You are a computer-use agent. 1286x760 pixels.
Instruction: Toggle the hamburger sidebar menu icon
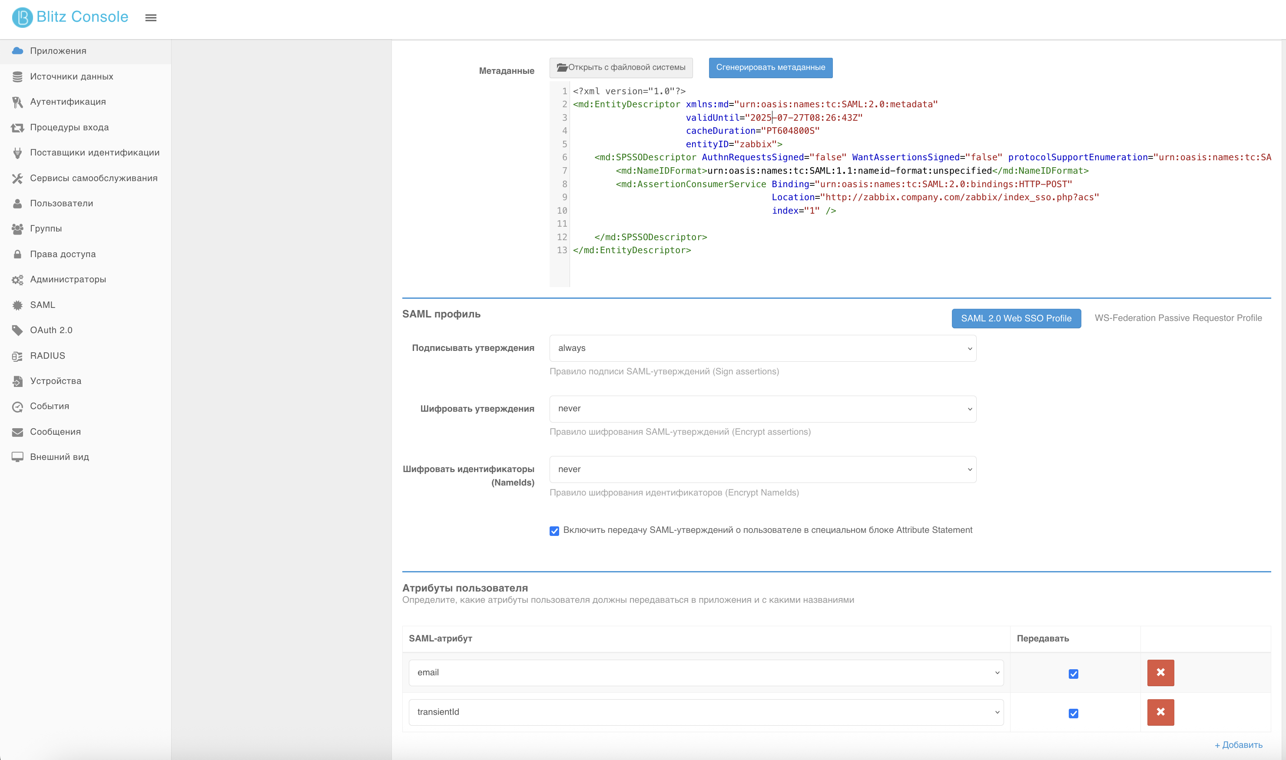click(151, 18)
